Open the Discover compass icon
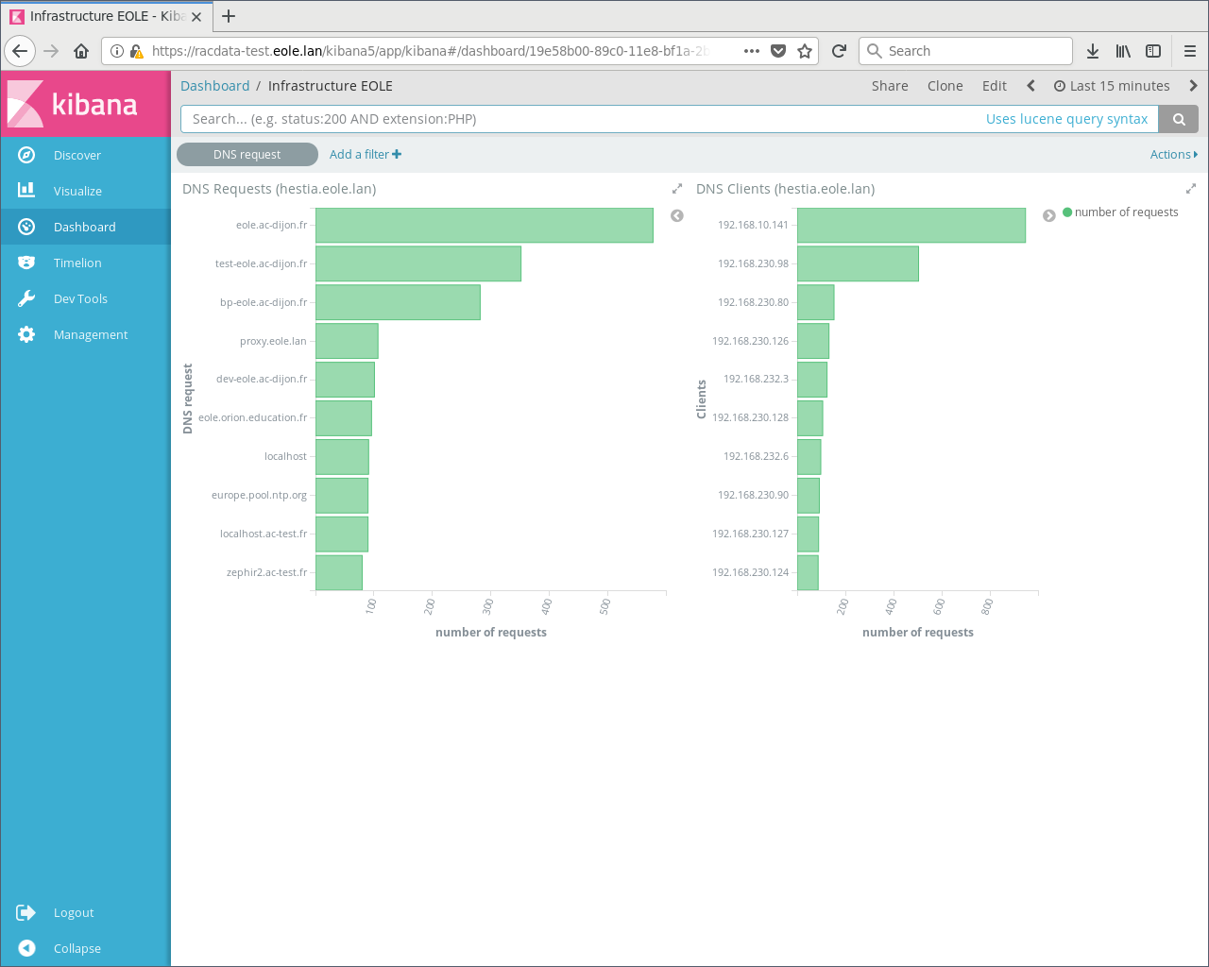The width and height of the screenshot is (1209, 967). tap(26, 155)
